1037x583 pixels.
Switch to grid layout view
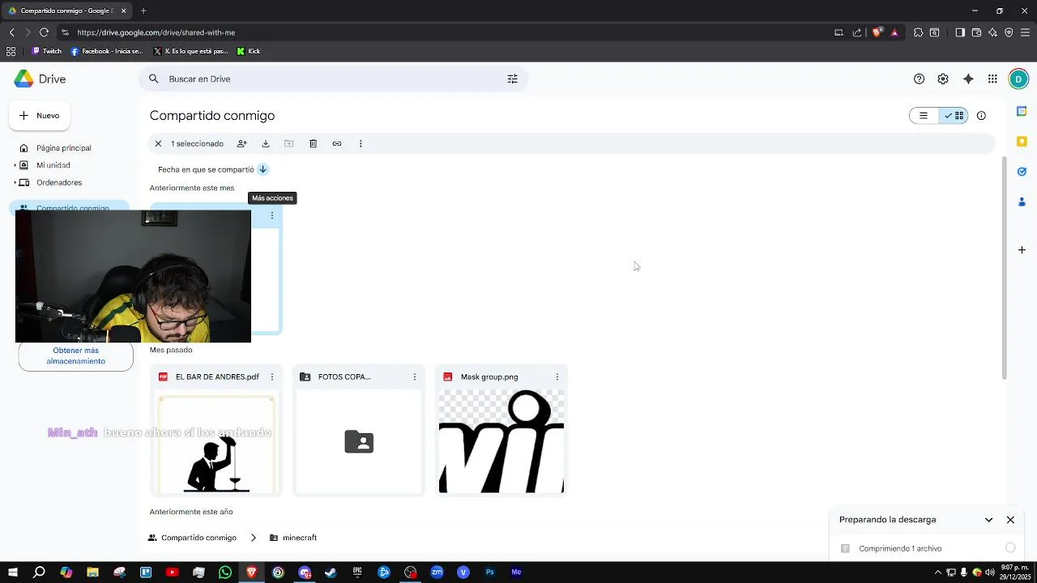click(x=954, y=116)
